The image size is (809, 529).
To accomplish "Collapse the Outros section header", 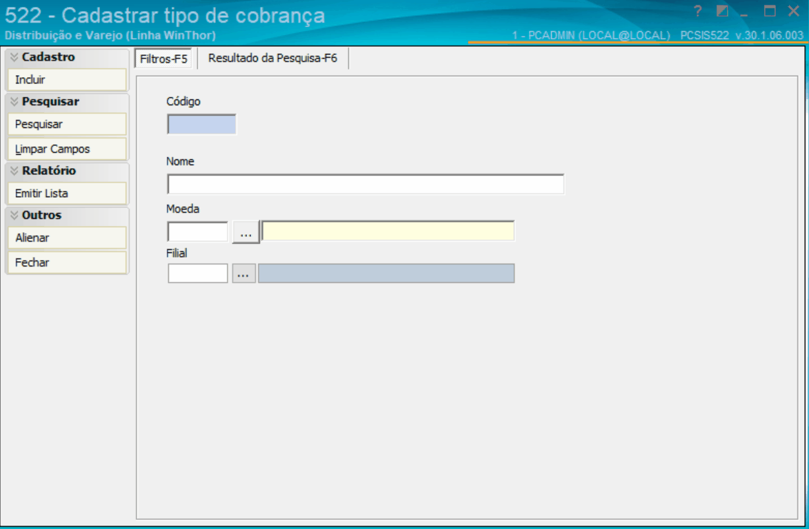I will click(x=67, y=215).
